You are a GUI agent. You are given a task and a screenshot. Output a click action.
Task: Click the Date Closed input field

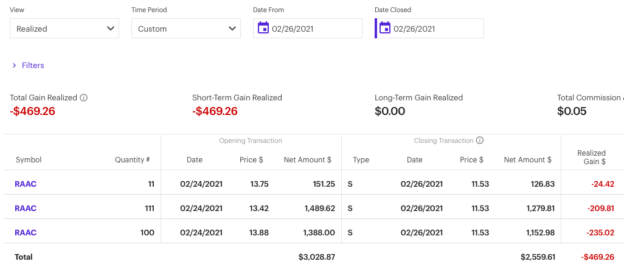pos(435,29)
